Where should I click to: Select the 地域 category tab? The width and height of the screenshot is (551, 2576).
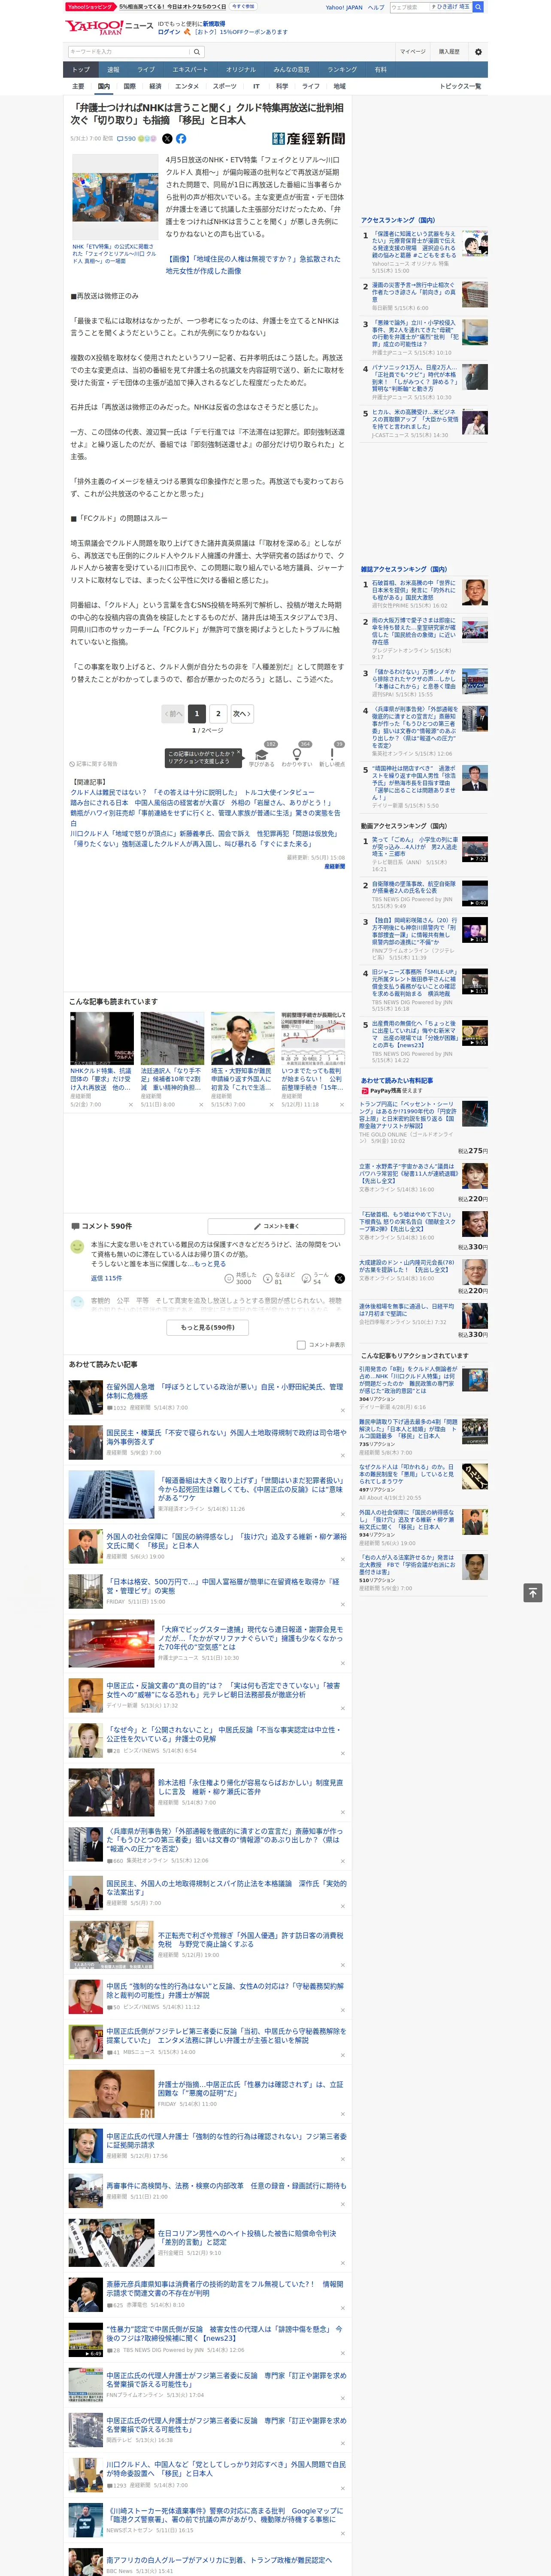click(x=339, y=86)
